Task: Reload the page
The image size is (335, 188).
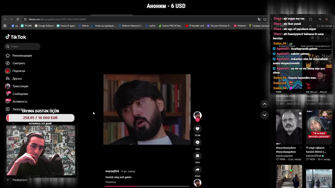Action: click(x=18, y=19)
